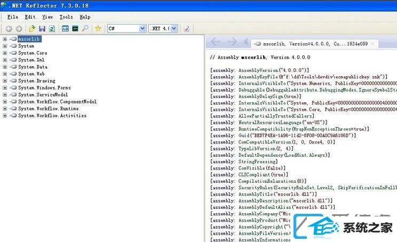Image resolution: width=397 pixels, height=242 pixels.
Task: Click the Save floppy disk icon
Action: point(42,29)
